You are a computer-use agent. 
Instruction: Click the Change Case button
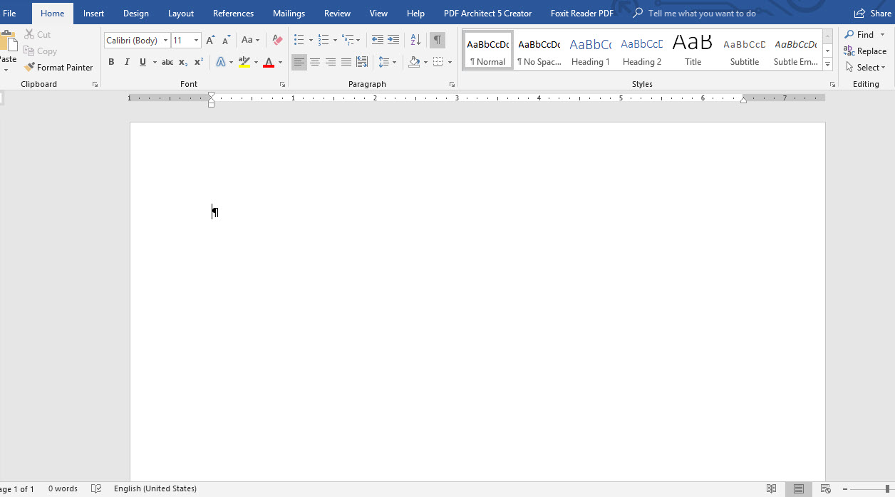tap(250, 40)
